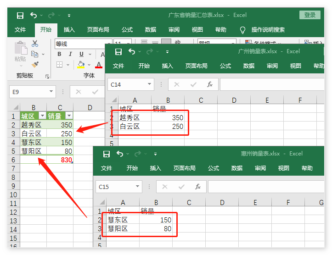
Task: Switch to 开始 tab in 广东省销量汇总表 window
Action: coord(46,30)
